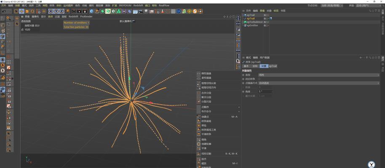Screen dimensions: 385x168
Task: Click the Undo arrow in top toolbar
Action: 4,11
